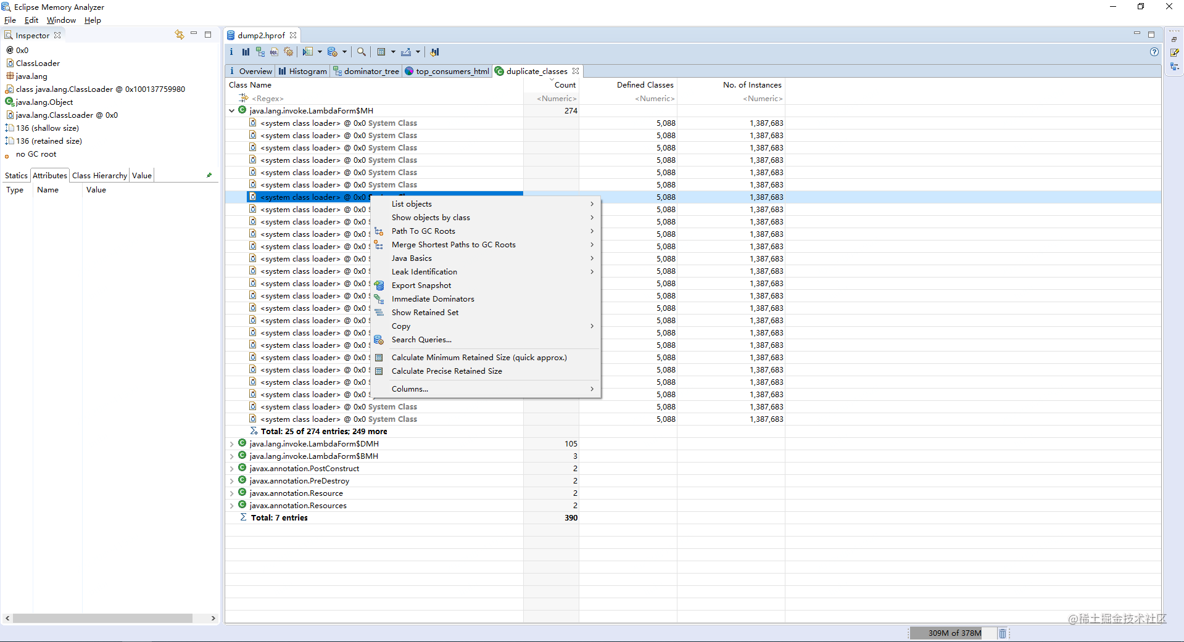The image size is (1184, 642).
Task: Expand java.lang.invoke.LambdaForm$BMH row
Action: (x=232, y=456)
